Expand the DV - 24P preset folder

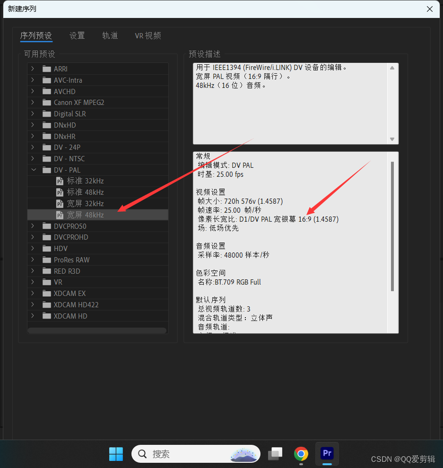click(33, 147)
